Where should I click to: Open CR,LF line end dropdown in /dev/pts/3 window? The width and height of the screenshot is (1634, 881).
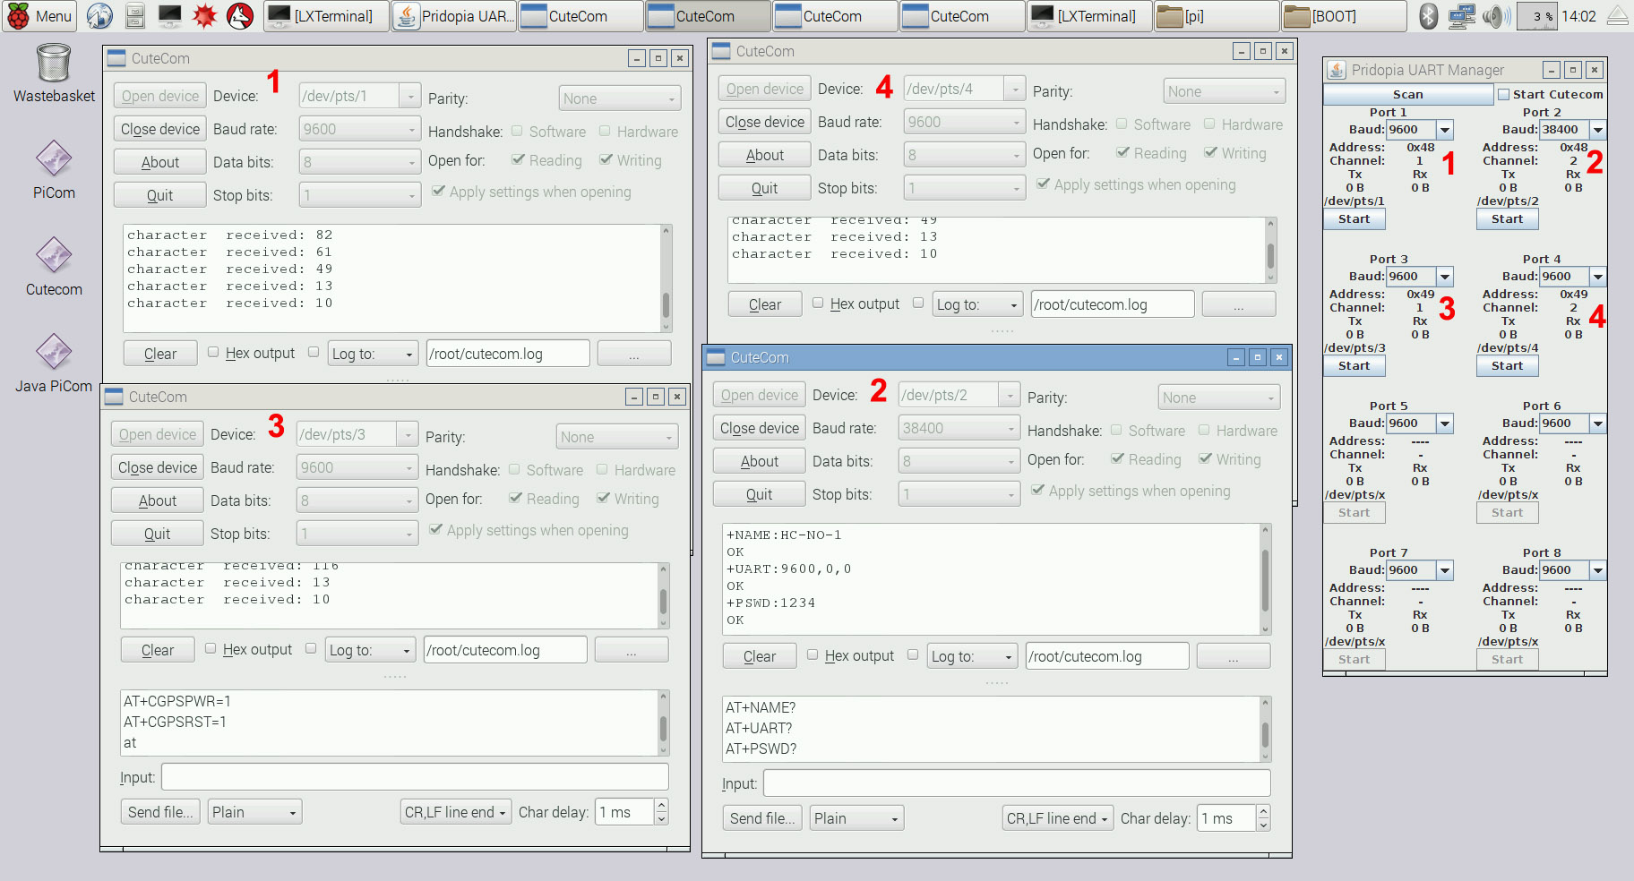click(x=456, y=812)
